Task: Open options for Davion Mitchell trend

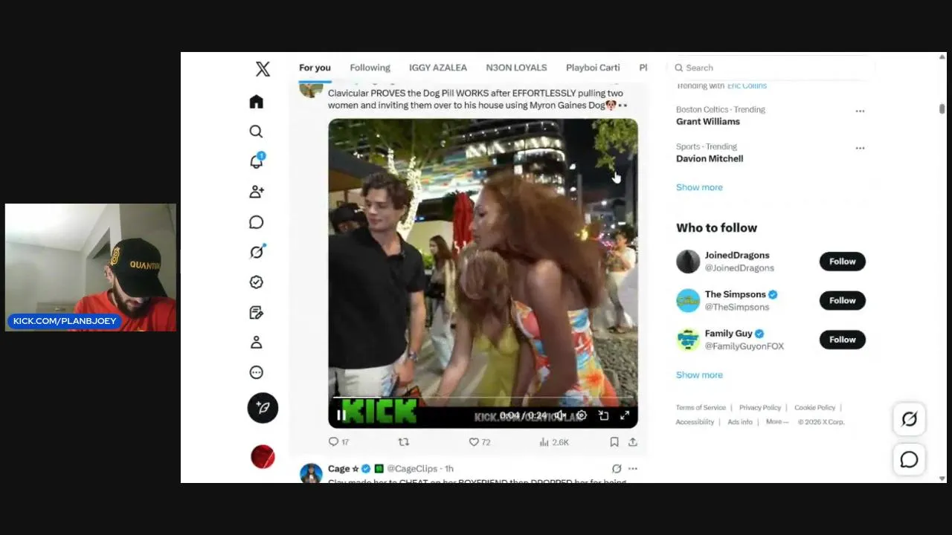Action: tap(860, 148)
